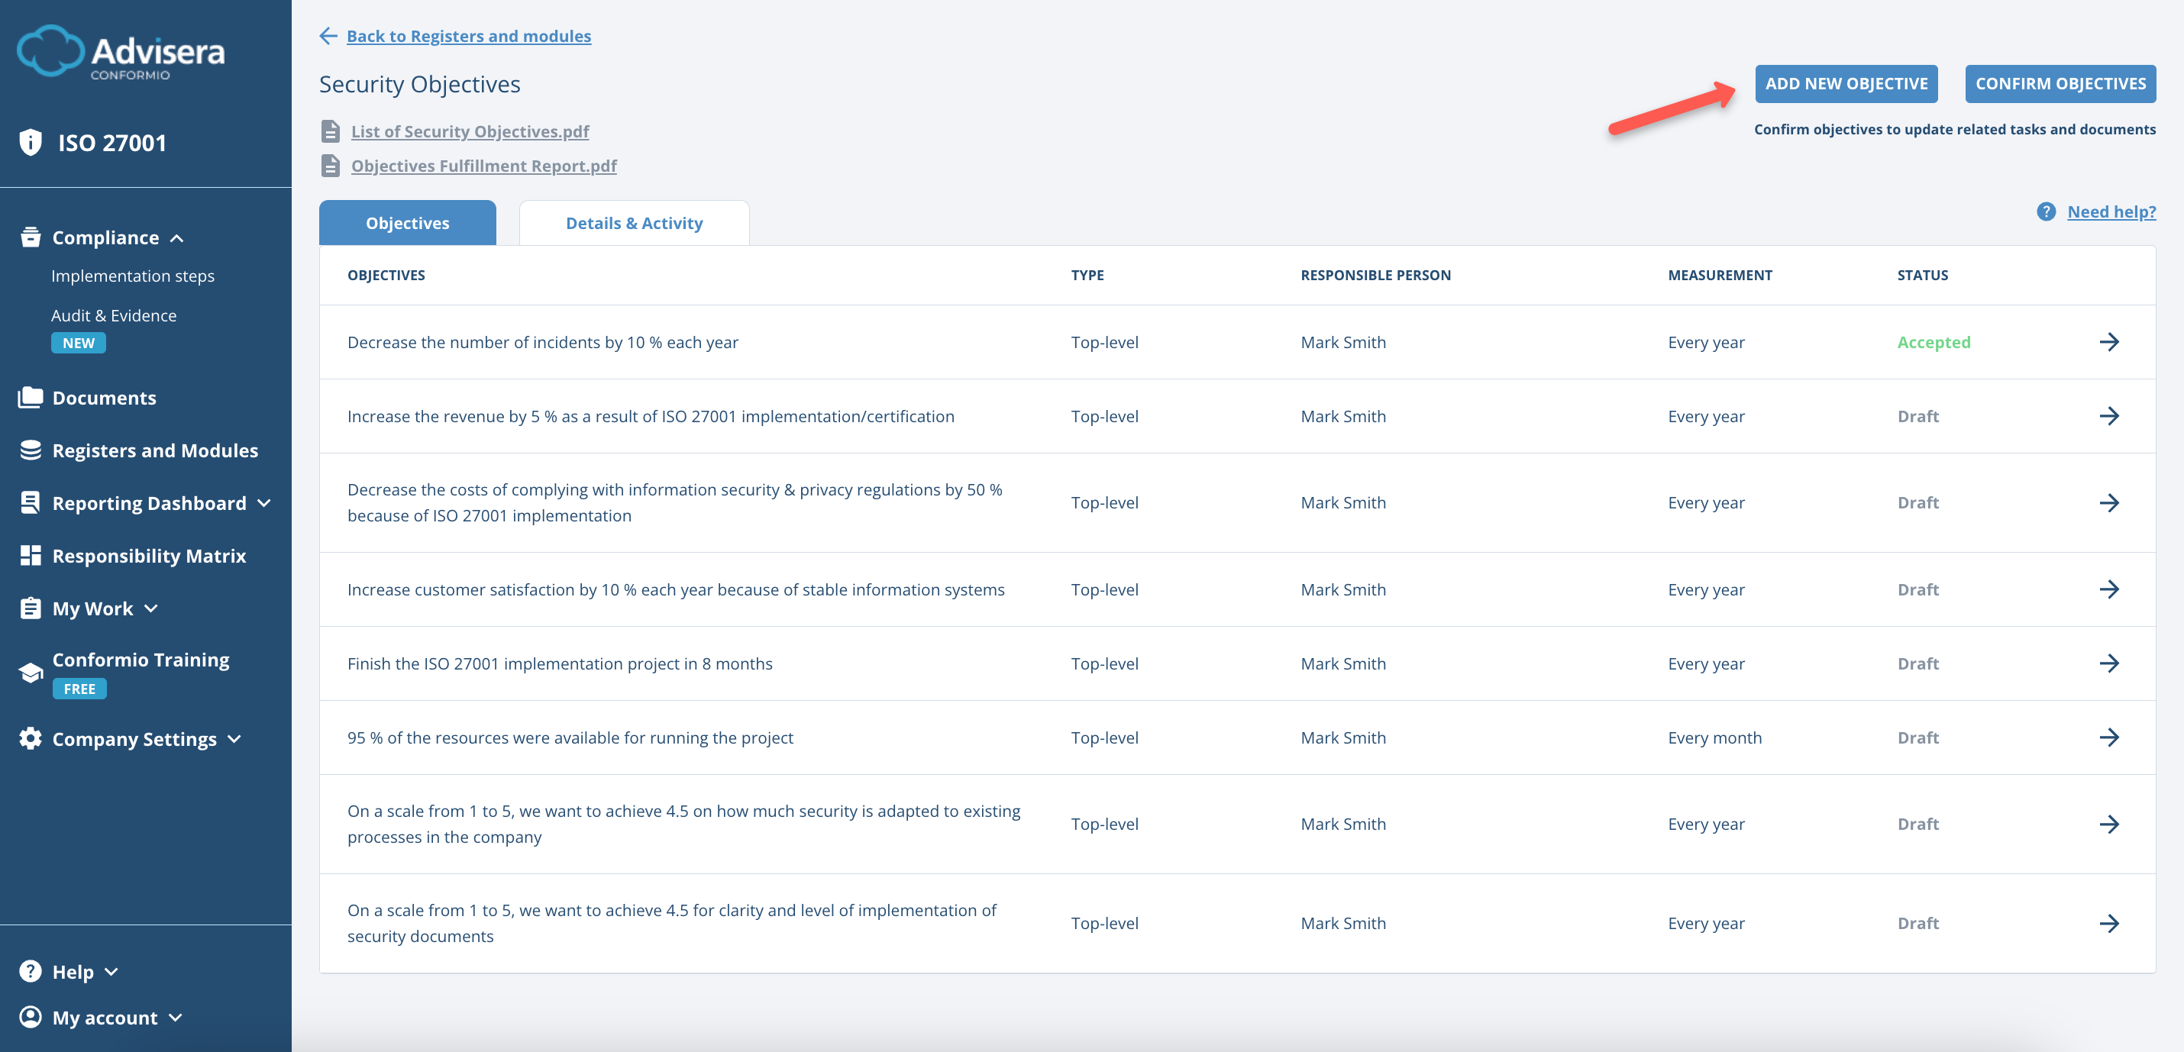Click the question mark beside Need help
The height and width of the screenshot is (1052, 2184).
2046,212
